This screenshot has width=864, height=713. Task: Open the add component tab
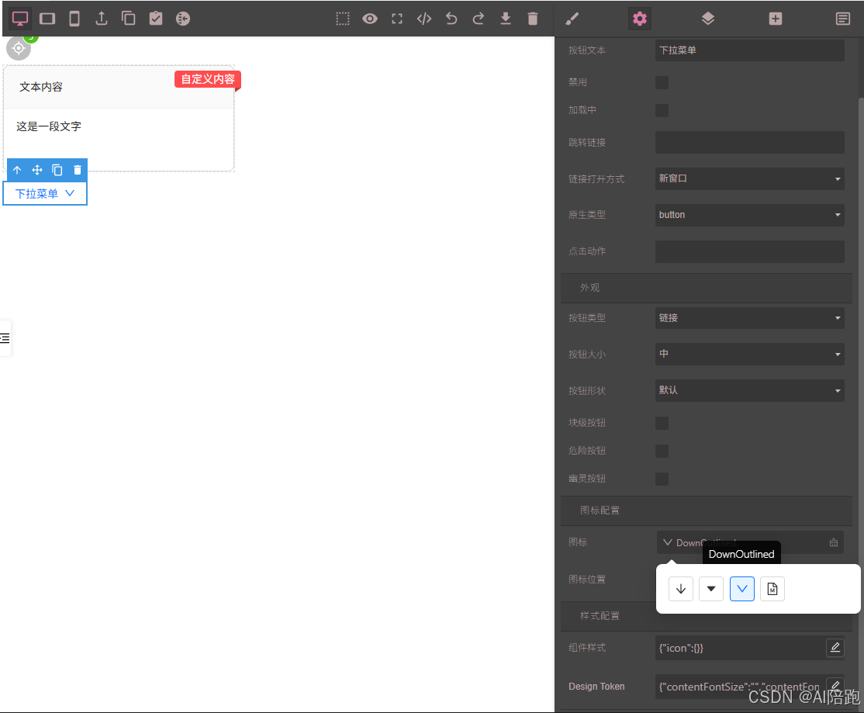776,19
